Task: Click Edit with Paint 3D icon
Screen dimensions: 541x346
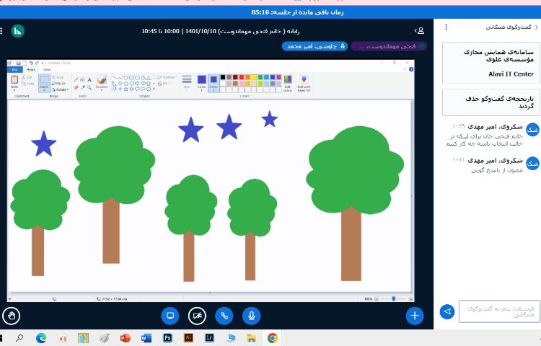Action: [304, 82]
